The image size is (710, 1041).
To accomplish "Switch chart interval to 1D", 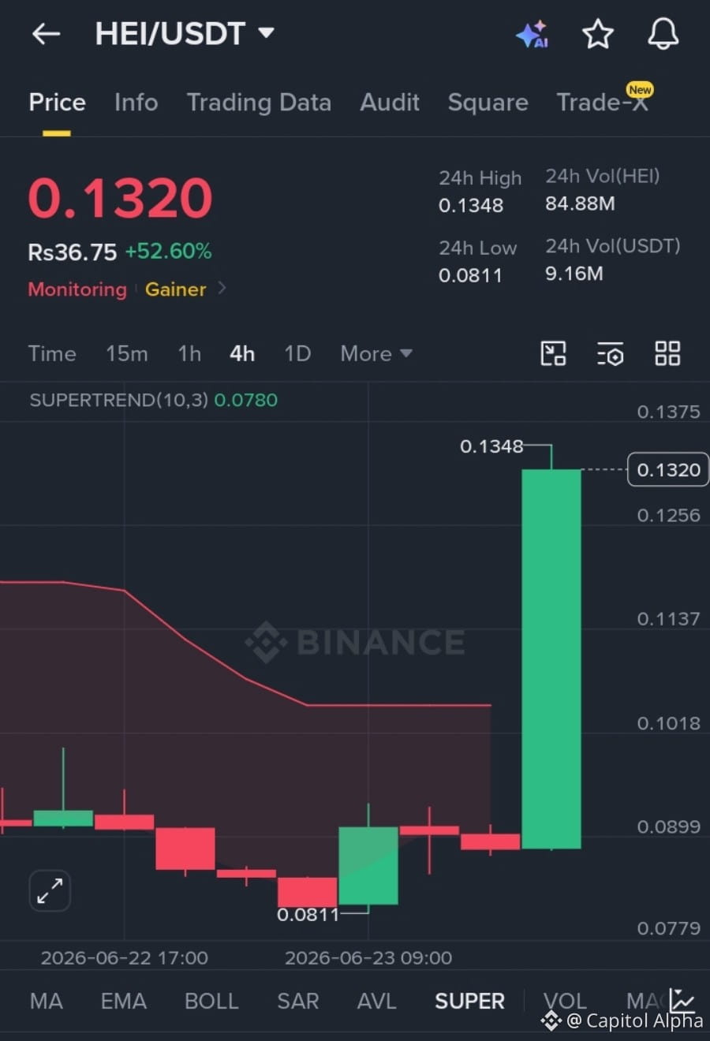I will pyautogui.click(x=297, y=353).
